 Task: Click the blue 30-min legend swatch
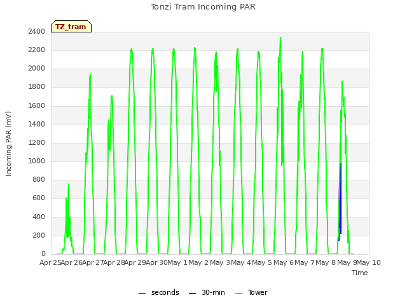192,294
